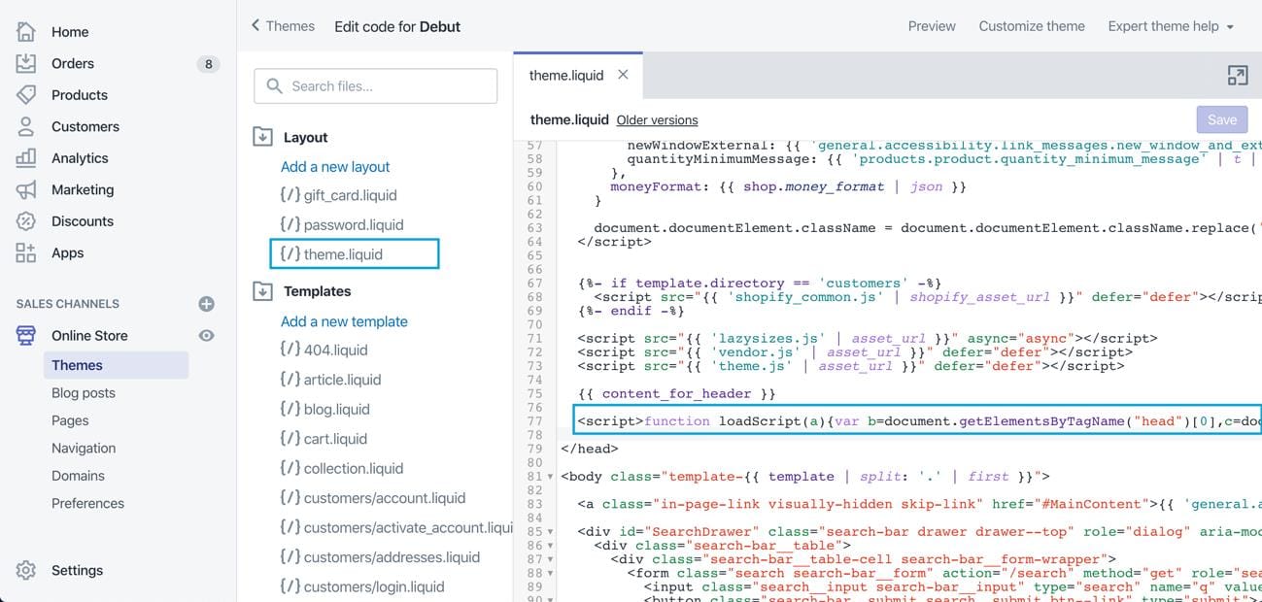Click the Products tag icon

26,95
